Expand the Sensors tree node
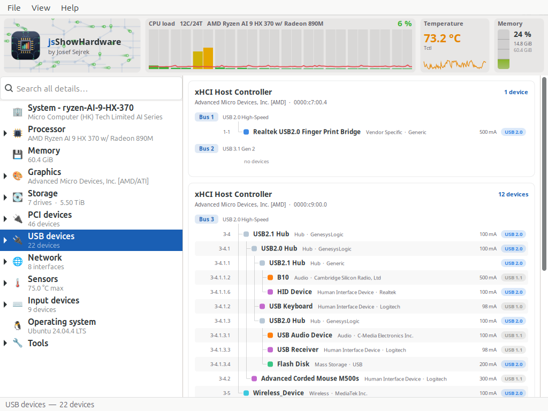Screen dimensions: 548x411 (x=5, y=283)
